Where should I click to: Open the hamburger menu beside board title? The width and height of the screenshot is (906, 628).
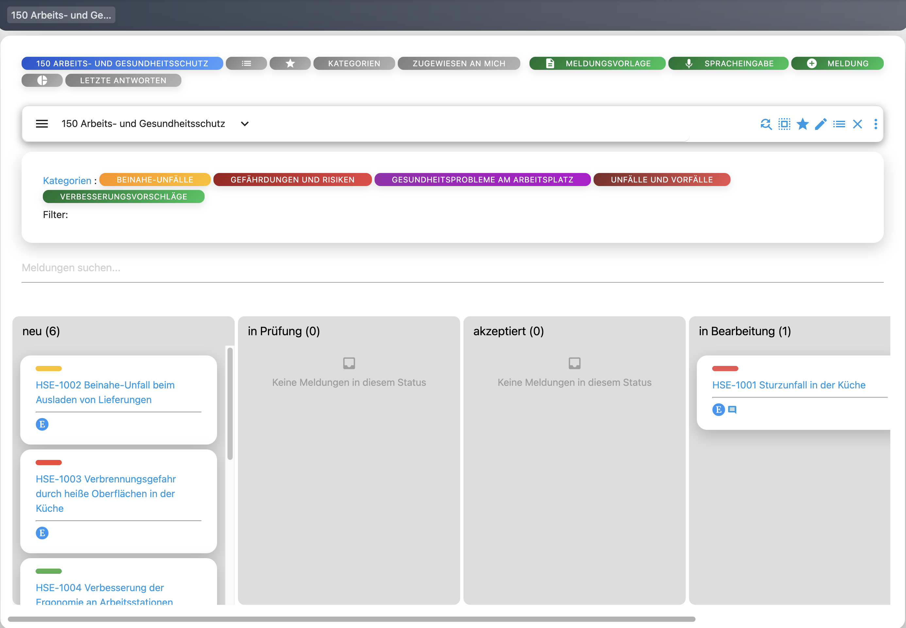(42, 124)
